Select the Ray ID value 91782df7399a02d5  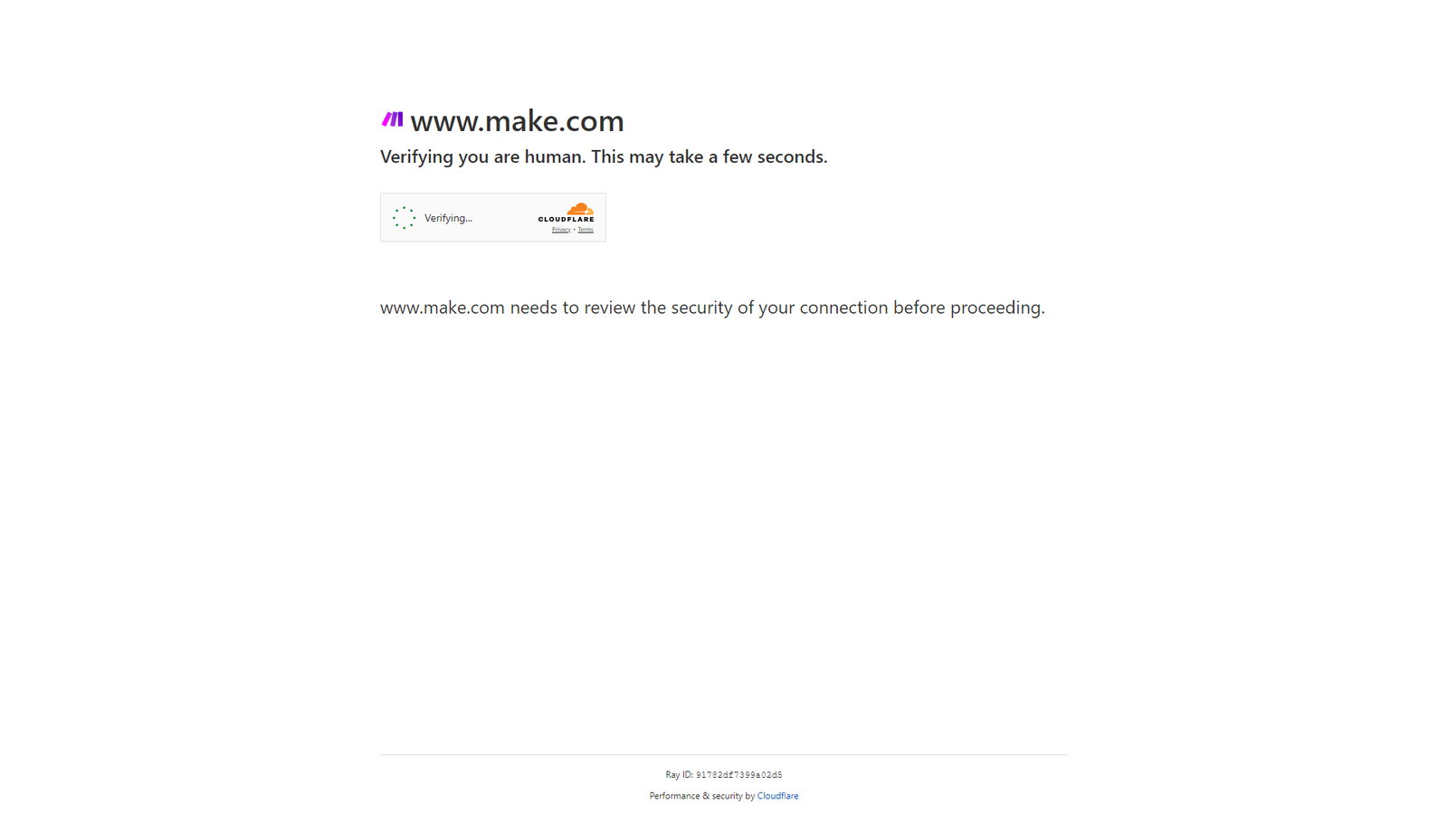738,775
